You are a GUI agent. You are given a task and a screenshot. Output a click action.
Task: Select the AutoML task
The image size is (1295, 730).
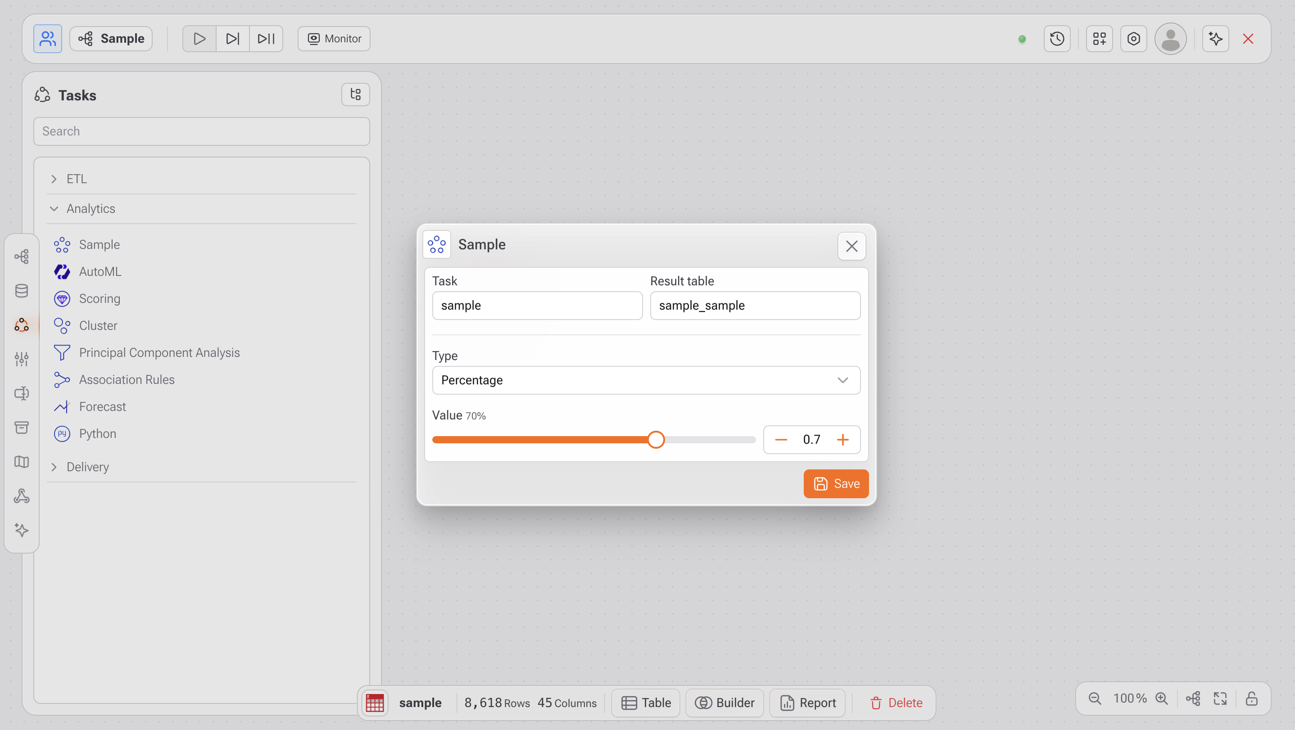point(100,272)
